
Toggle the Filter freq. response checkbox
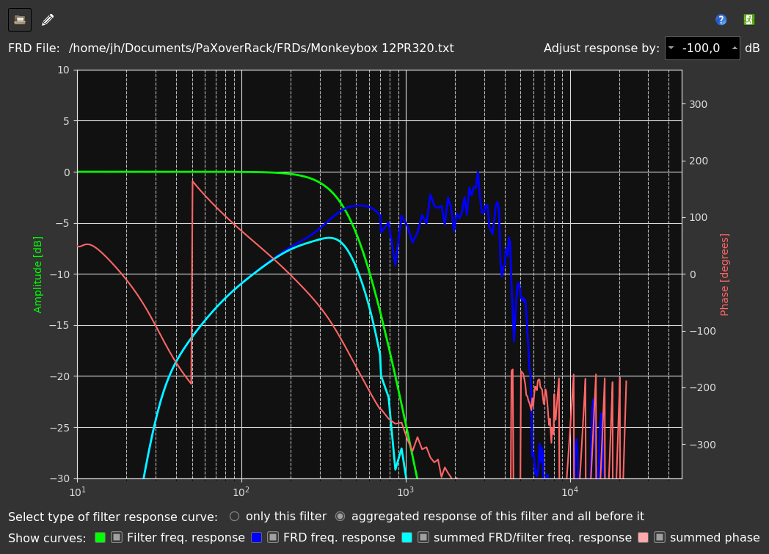(x=116, y=537)
